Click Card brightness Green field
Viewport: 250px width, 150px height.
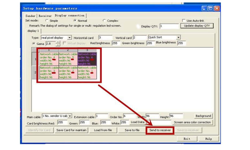tap(84, 122)
